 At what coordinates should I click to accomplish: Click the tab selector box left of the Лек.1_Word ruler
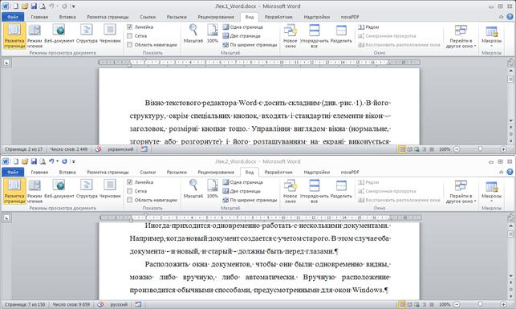[x=7, y=62]
